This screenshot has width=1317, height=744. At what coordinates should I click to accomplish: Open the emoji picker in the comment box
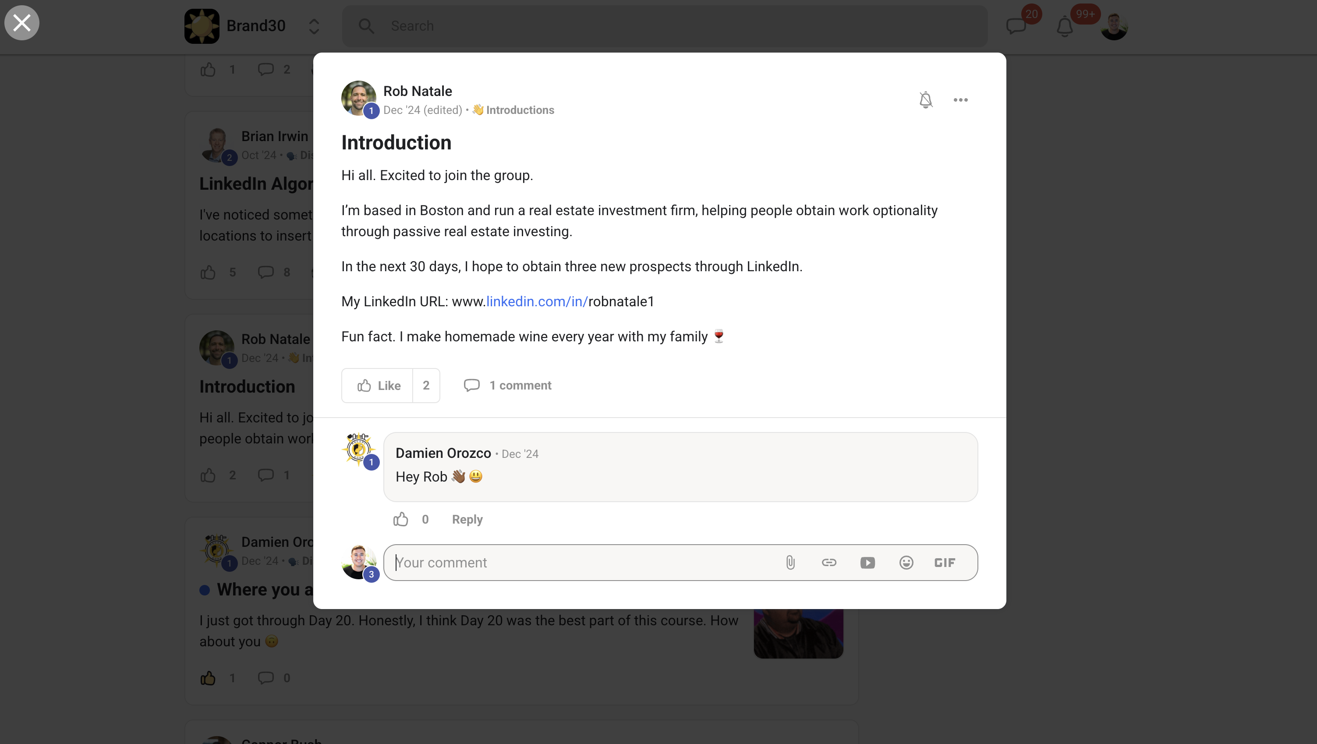click(906, 562)
